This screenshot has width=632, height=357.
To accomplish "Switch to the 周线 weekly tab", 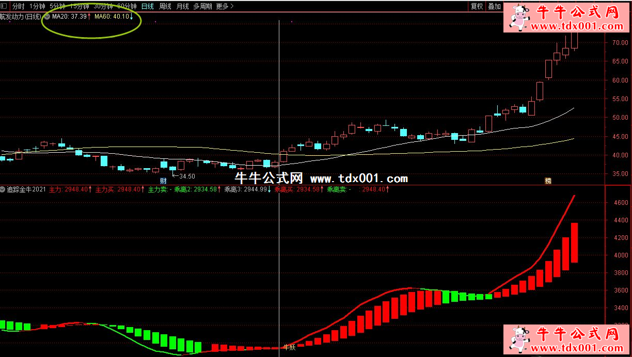I will (x=165, y=6).
